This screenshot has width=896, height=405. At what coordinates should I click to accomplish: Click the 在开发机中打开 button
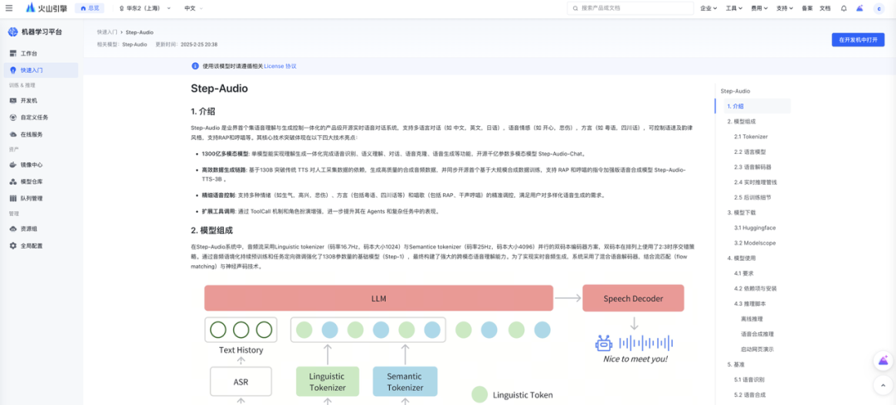point(858,40)
